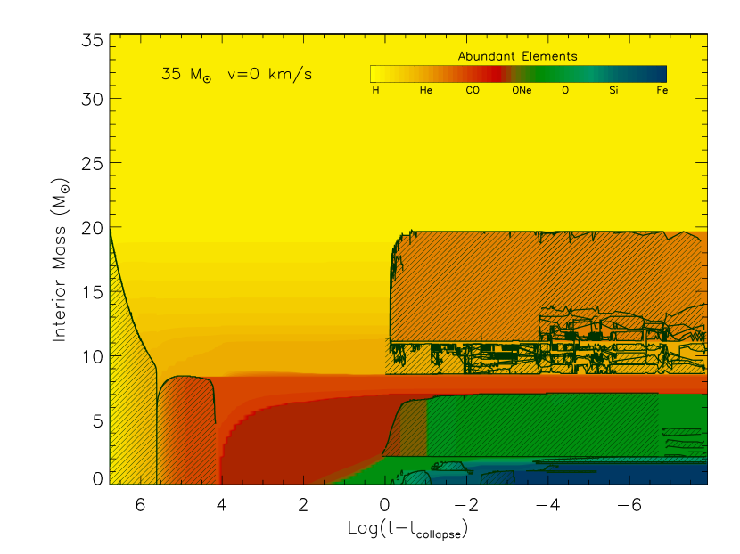
Task: Click the He label under the colorbar
Action: tap(425, 91)
